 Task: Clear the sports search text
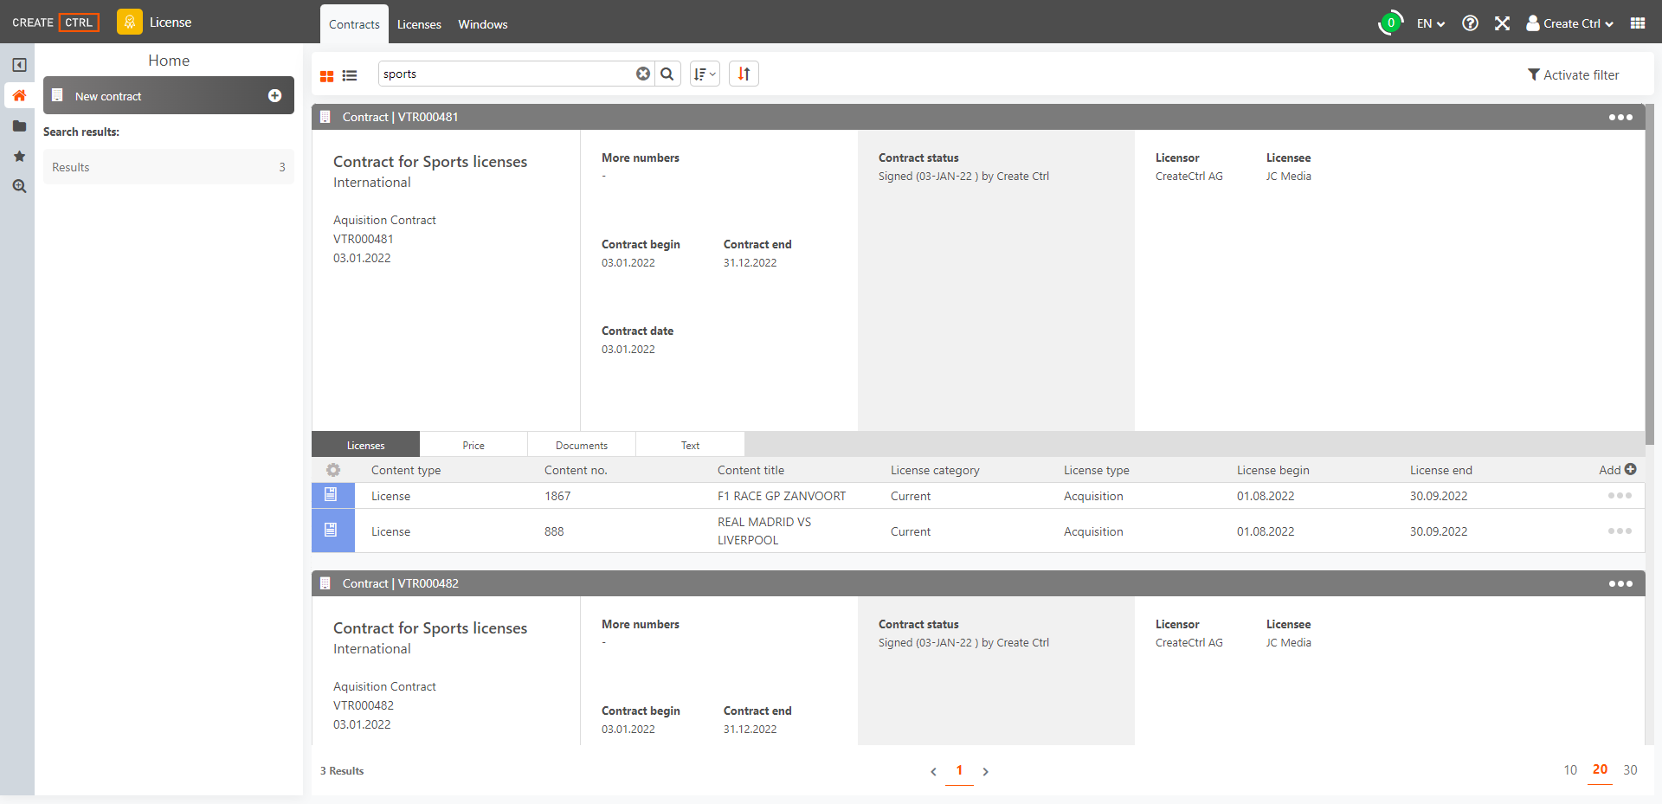[x=643, y=74]
